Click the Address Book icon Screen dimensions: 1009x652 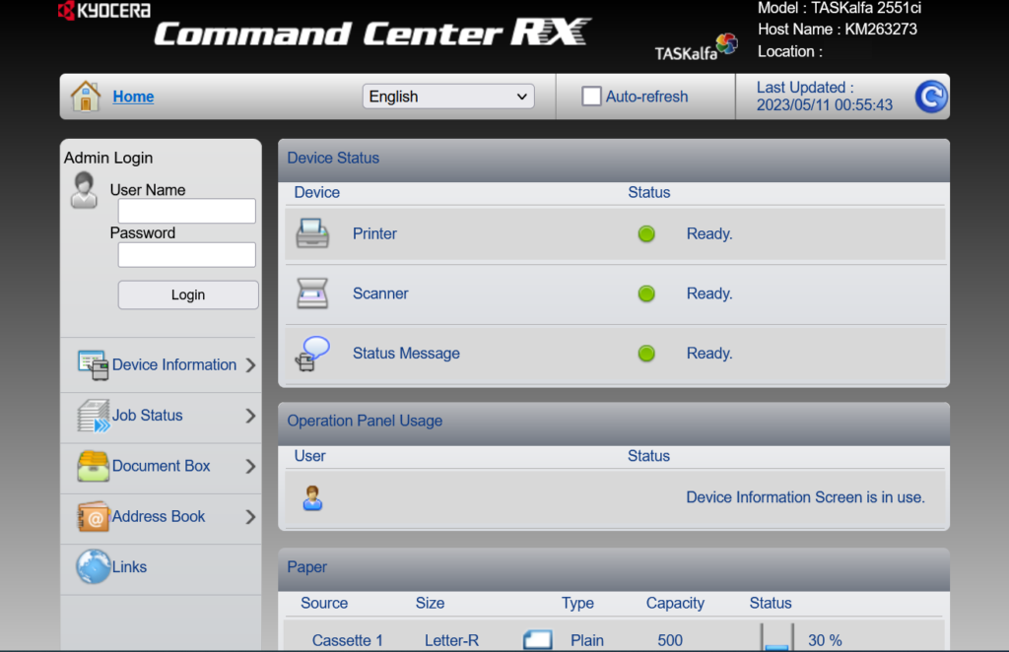pyautogui.click(x=93, y=516)
